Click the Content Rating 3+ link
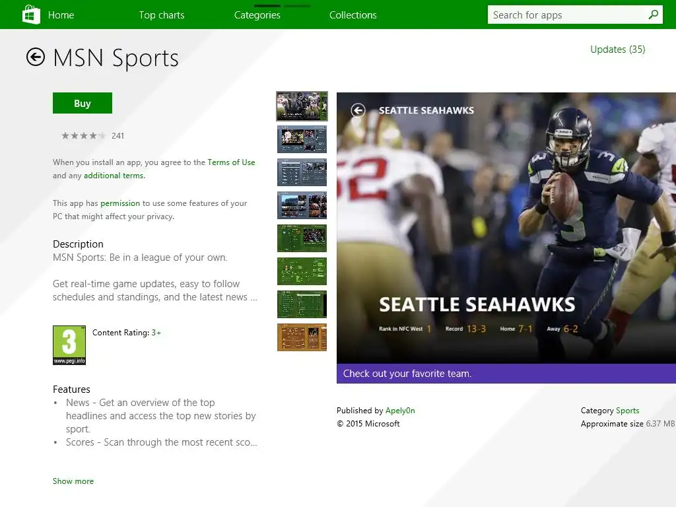676x507 pixels. tap(156, 333)
